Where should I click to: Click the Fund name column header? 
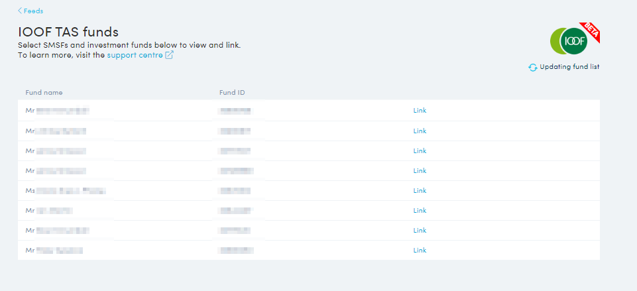coord(44,93)
